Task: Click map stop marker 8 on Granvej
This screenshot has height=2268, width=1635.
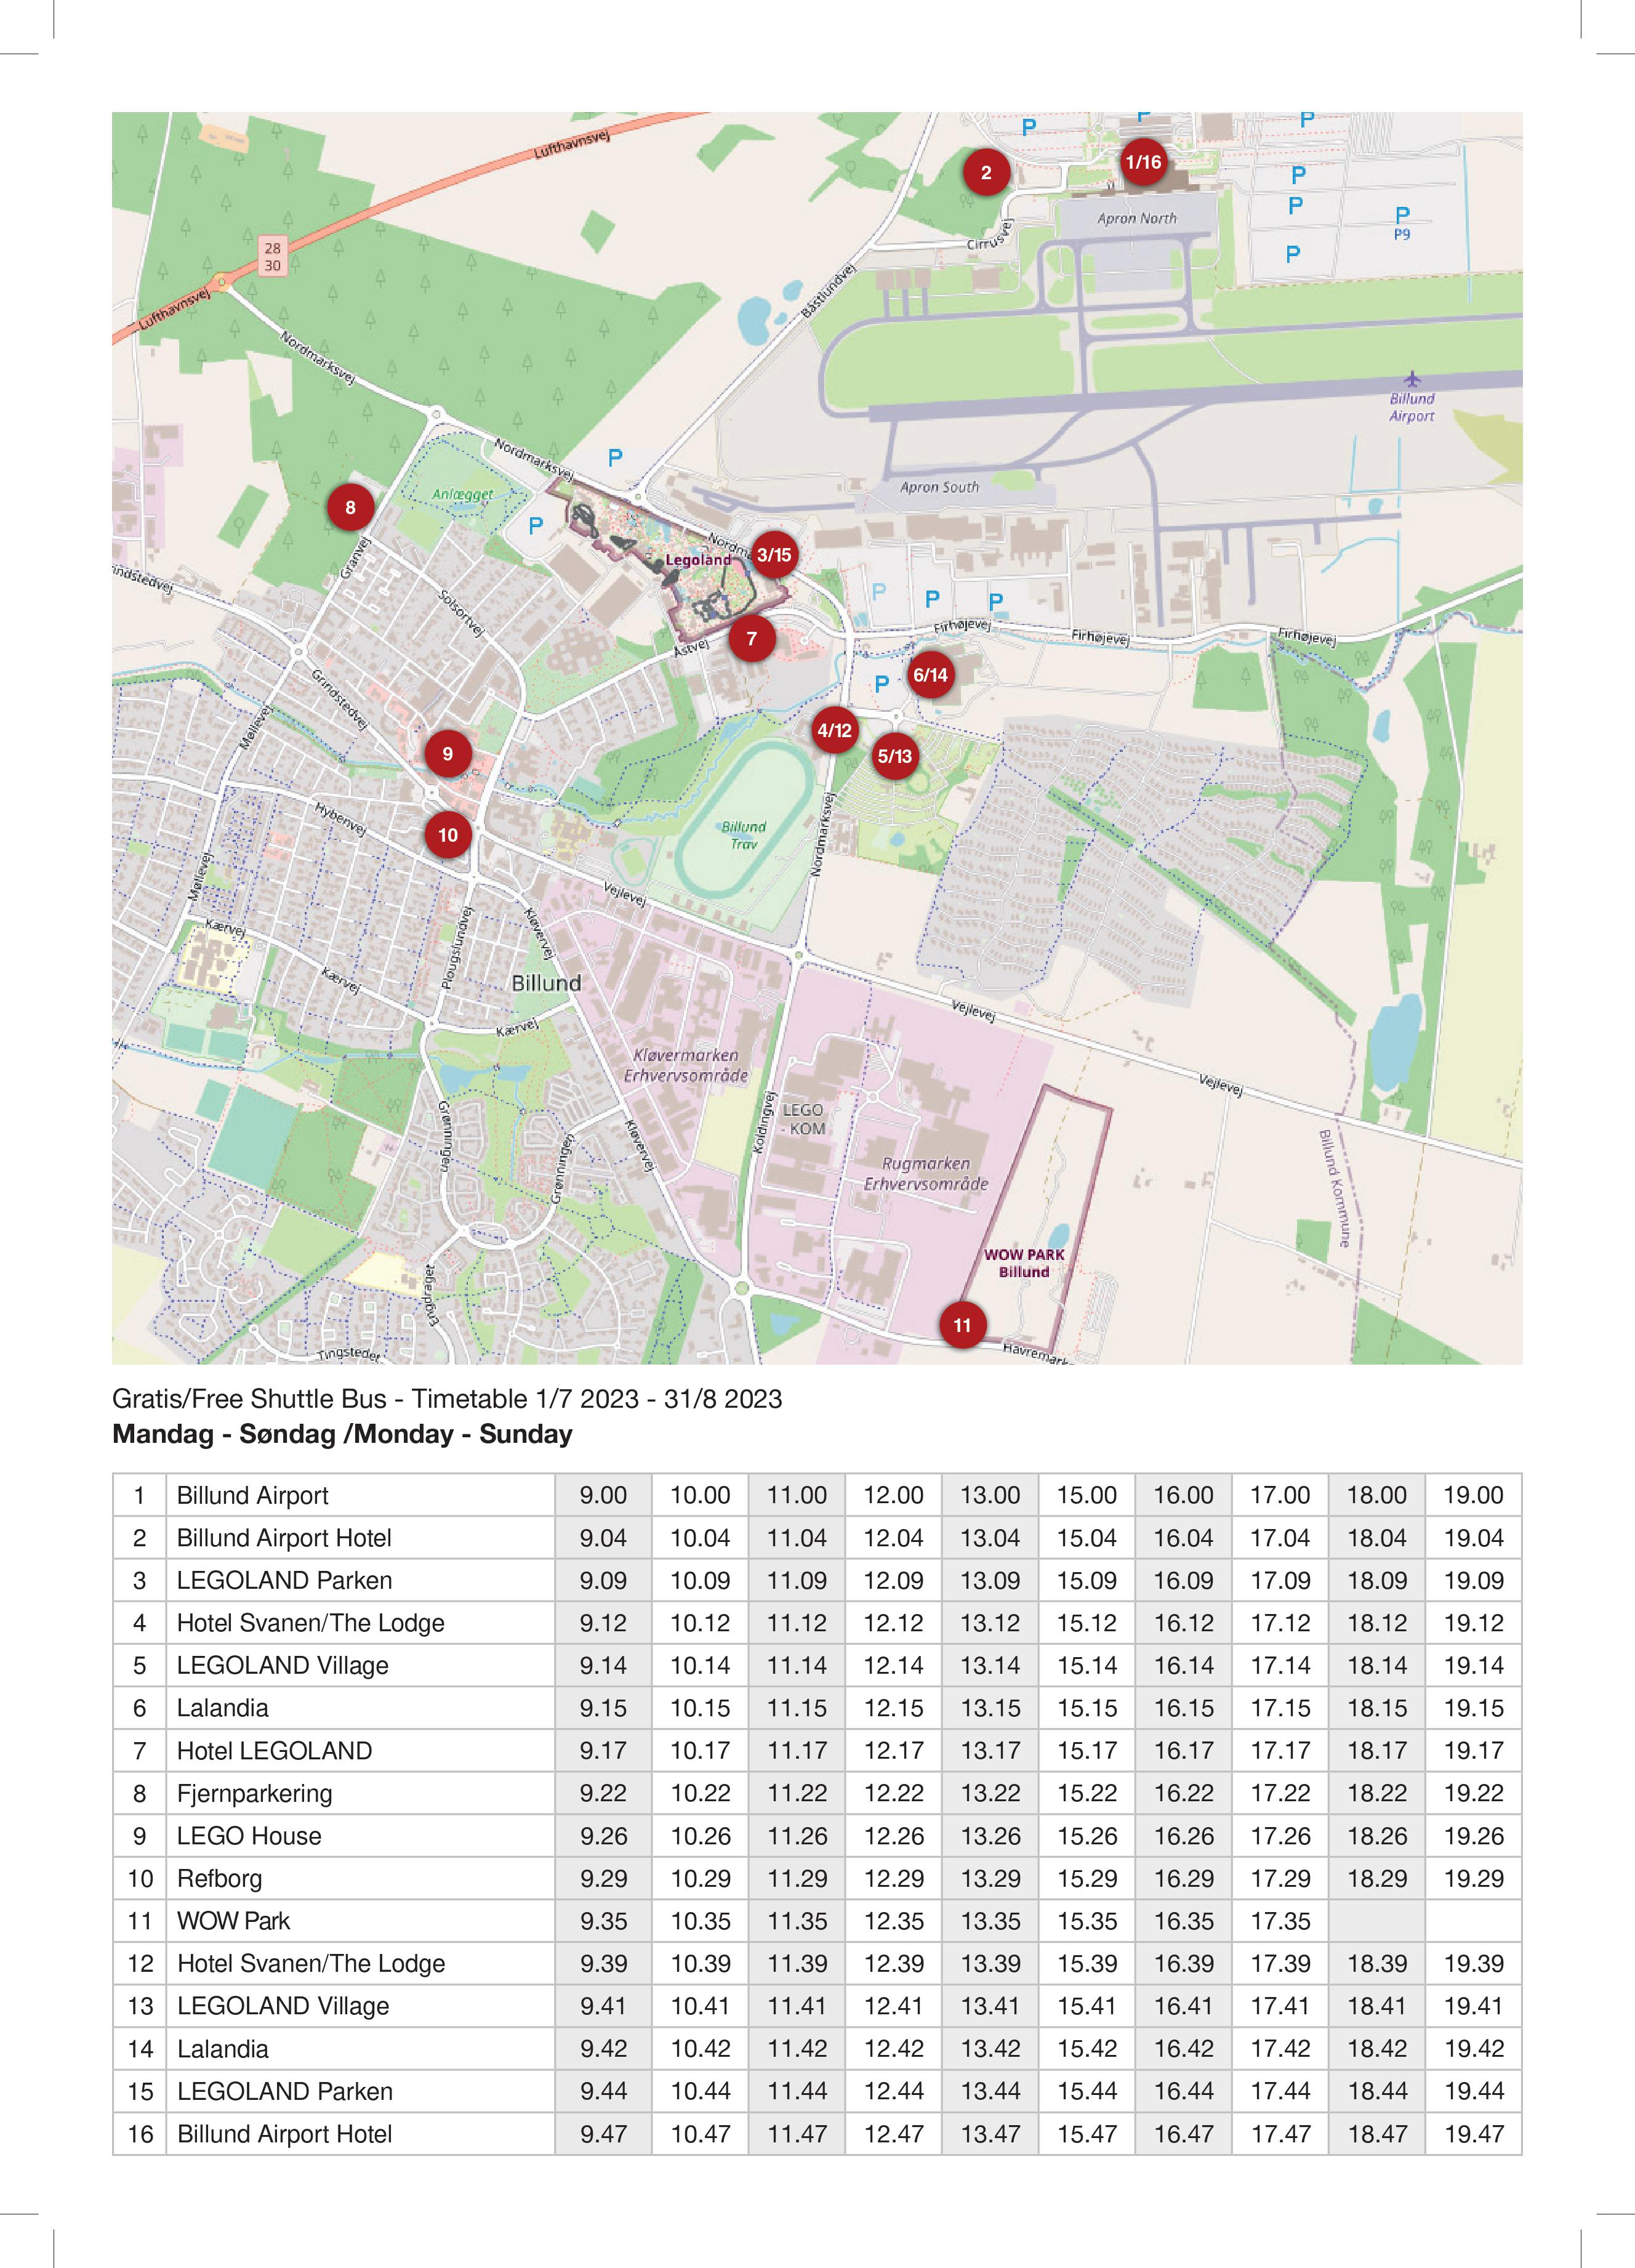Action: click(x=350, y=507)
